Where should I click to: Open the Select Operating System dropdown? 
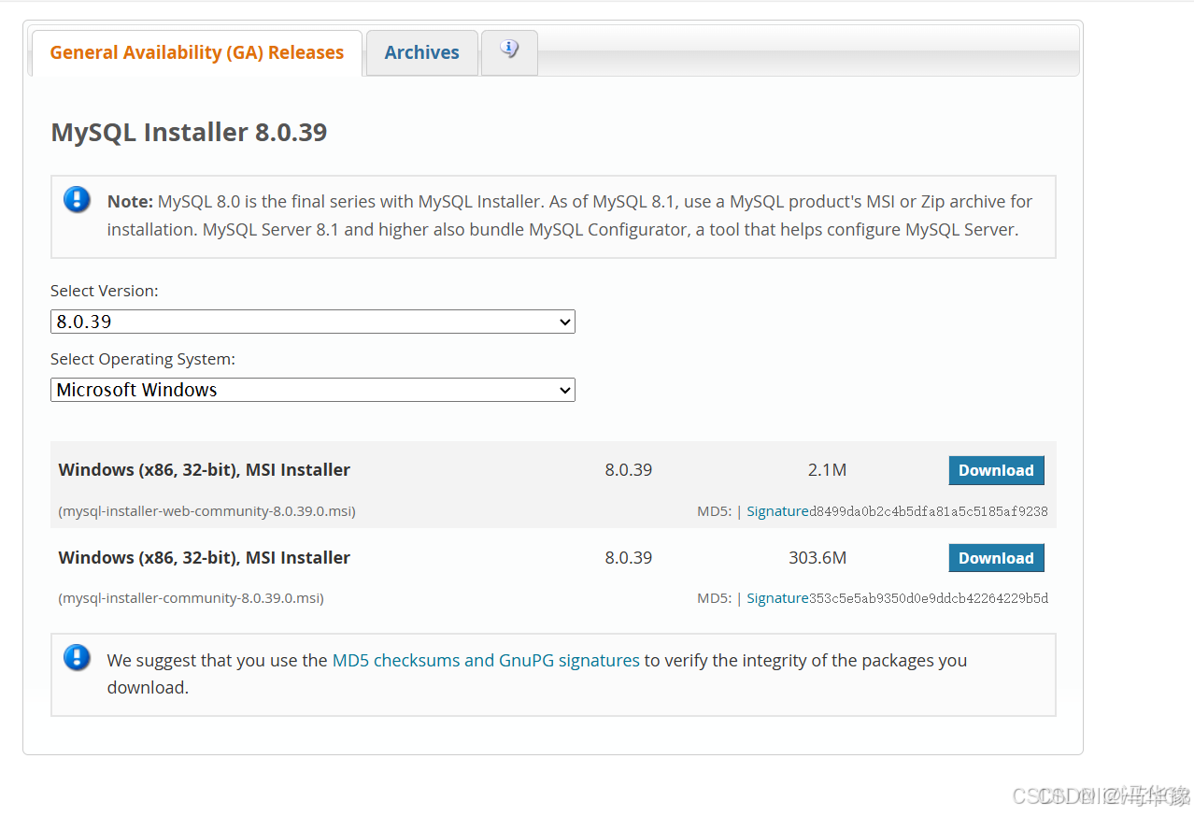point(312,390)
